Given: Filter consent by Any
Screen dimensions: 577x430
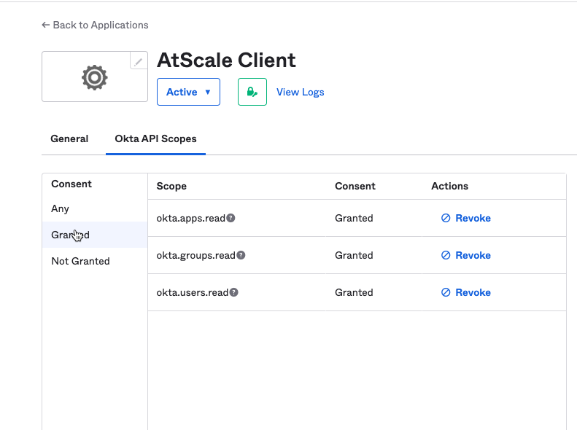Looking at the screenshot, I should point(95,208).
